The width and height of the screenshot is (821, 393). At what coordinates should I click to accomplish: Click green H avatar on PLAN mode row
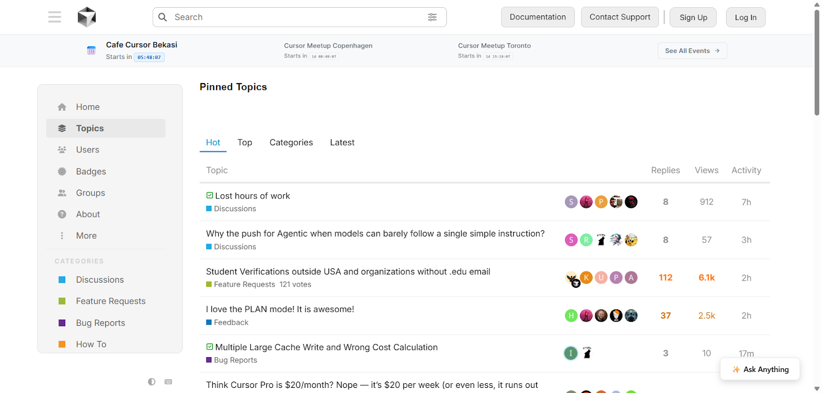571,316
